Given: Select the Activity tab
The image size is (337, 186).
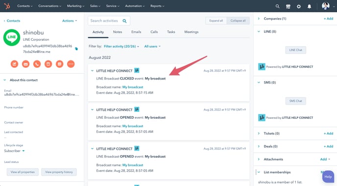Looking at the screenshot, I should [x=98, y=32].
